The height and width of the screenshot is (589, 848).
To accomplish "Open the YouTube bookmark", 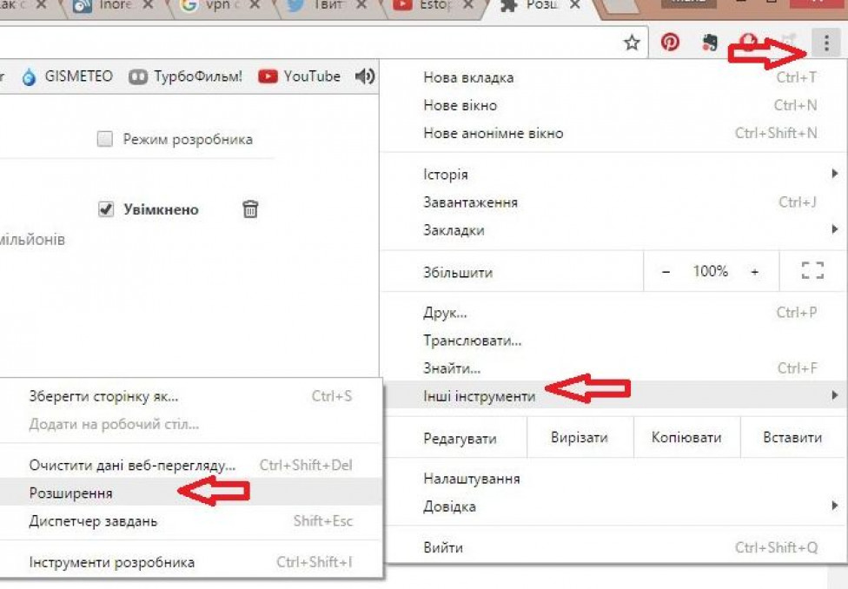I will (x=299, y=76).
